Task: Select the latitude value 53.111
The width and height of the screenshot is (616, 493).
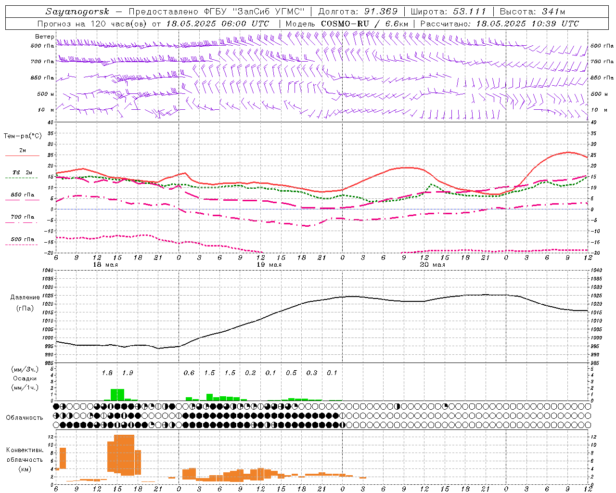Action: tap(469, 12)
